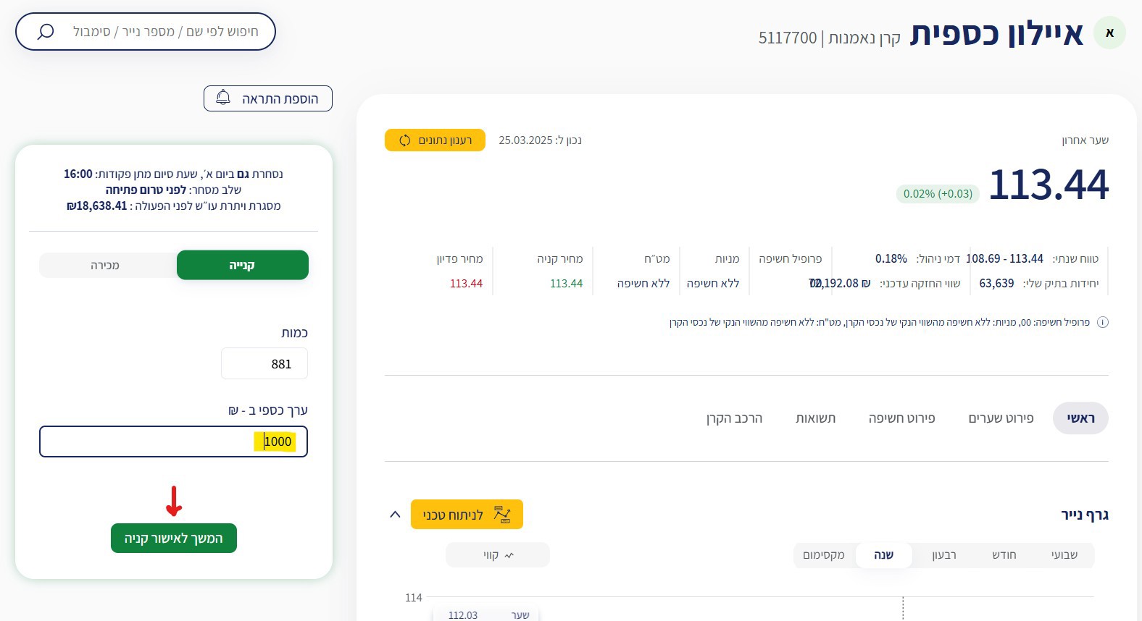Click the fund title 'איילון כספית'
The width and height of the screenshot is (1142, 621).
pos(996,33)
